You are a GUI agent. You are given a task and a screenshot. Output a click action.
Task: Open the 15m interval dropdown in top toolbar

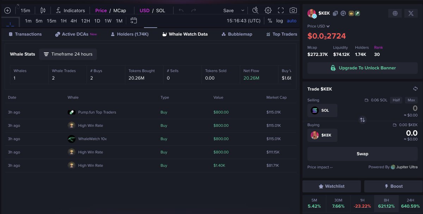pyautogui.click(x=25, y=11)
